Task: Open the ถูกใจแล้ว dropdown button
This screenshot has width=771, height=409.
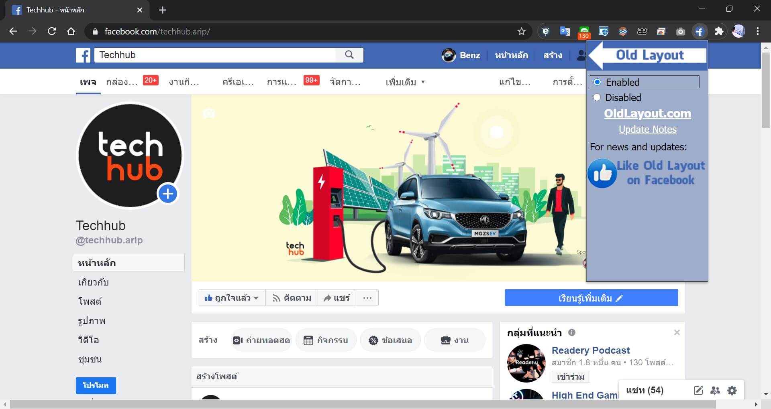Action: (x=232, y=298)
